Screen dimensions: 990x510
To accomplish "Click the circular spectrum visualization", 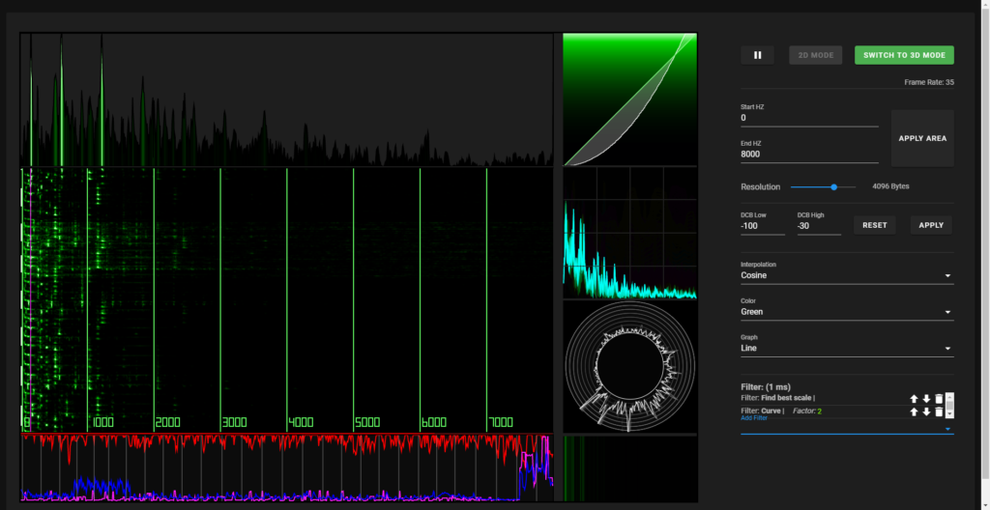I will click(x=629, y=366).
